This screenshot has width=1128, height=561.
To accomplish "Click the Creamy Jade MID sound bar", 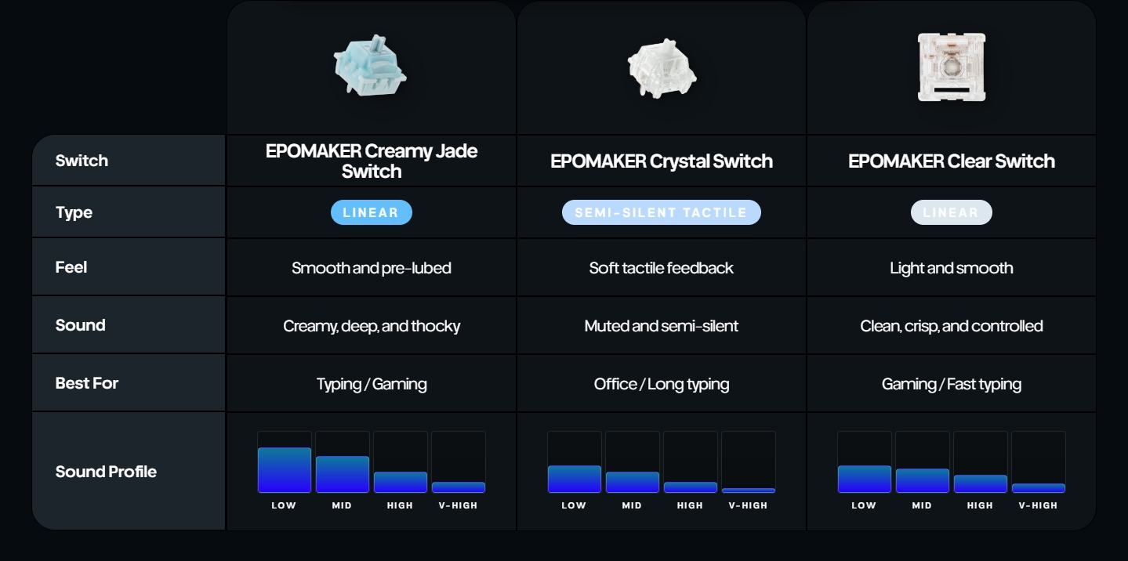I will (343, 474).
